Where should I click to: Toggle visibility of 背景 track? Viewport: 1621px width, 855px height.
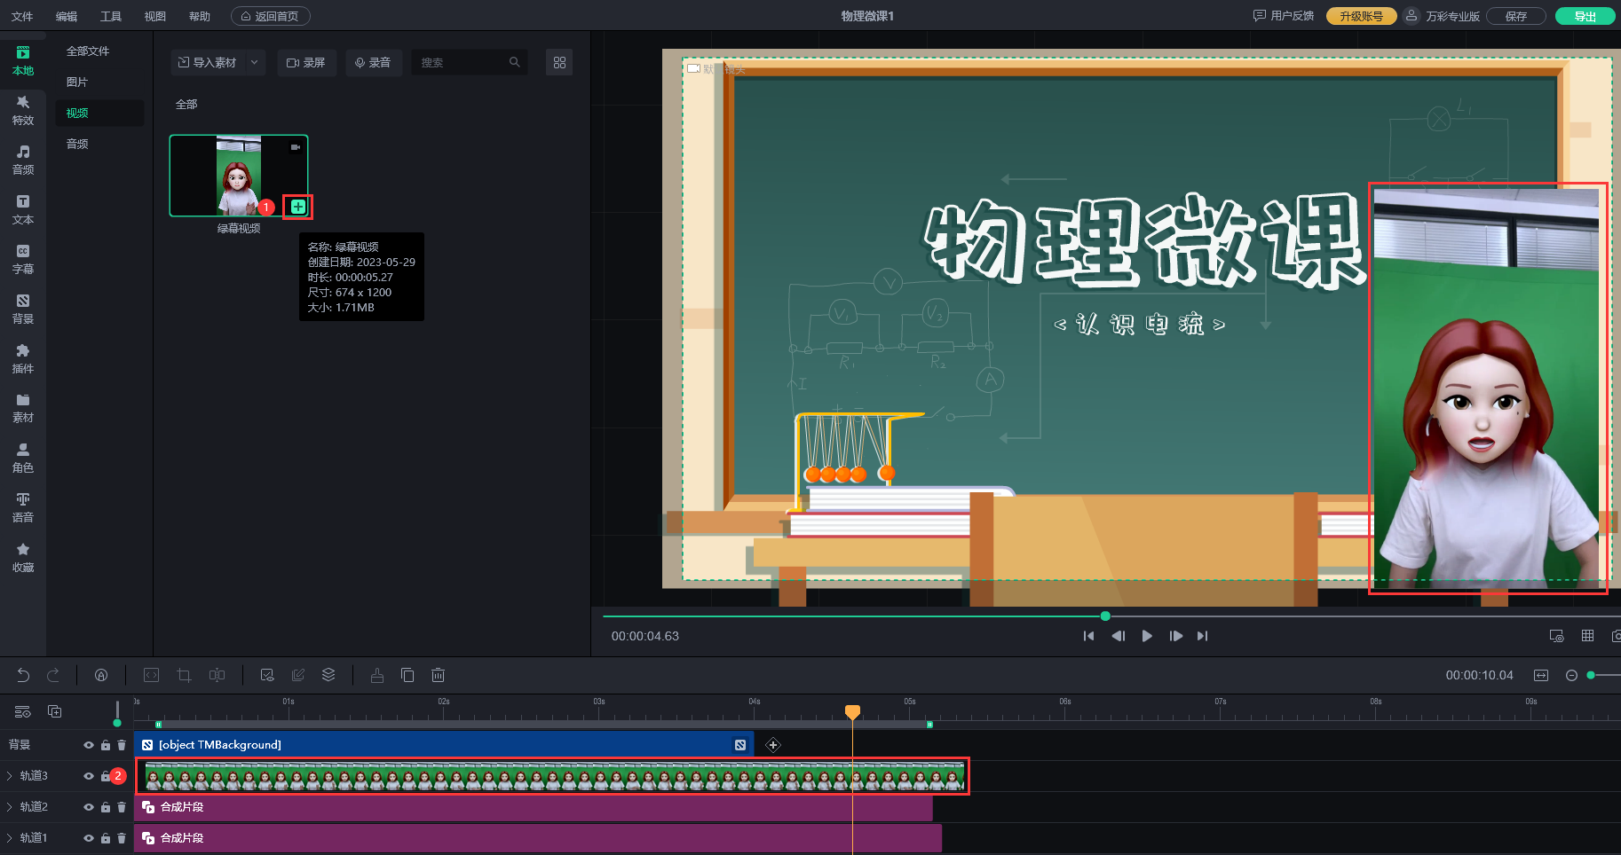tap(89, 745)
